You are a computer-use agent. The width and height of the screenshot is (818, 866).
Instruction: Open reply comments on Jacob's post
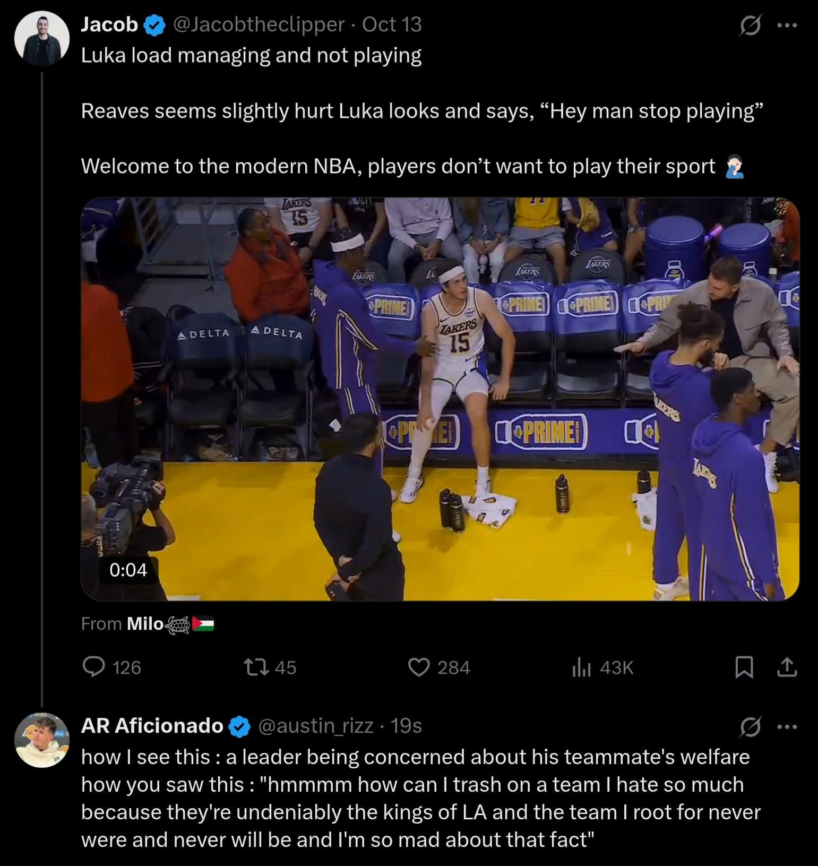pyautogui.click(x=94, y=667)
